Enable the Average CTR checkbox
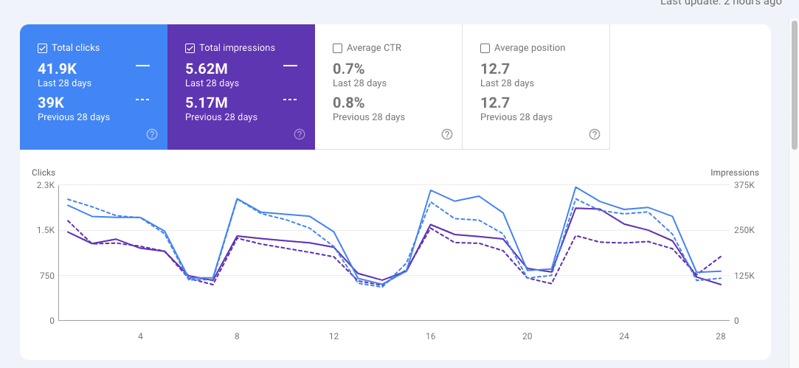Viewport: 799px width, 368px height. pos(337,49)
